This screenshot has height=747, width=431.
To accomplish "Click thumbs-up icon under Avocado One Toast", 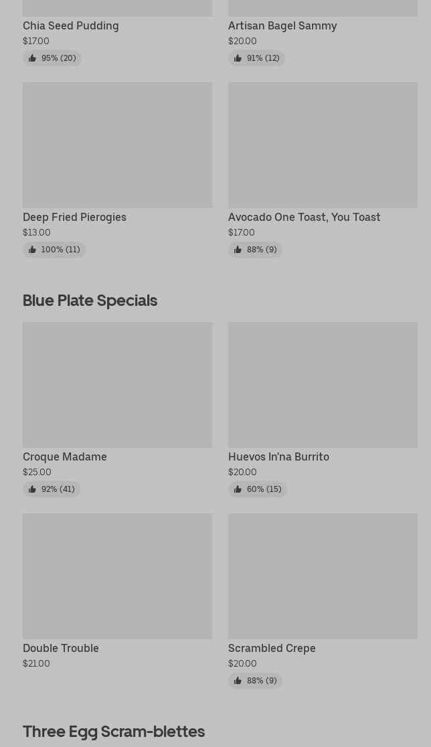I will point(238,250).
